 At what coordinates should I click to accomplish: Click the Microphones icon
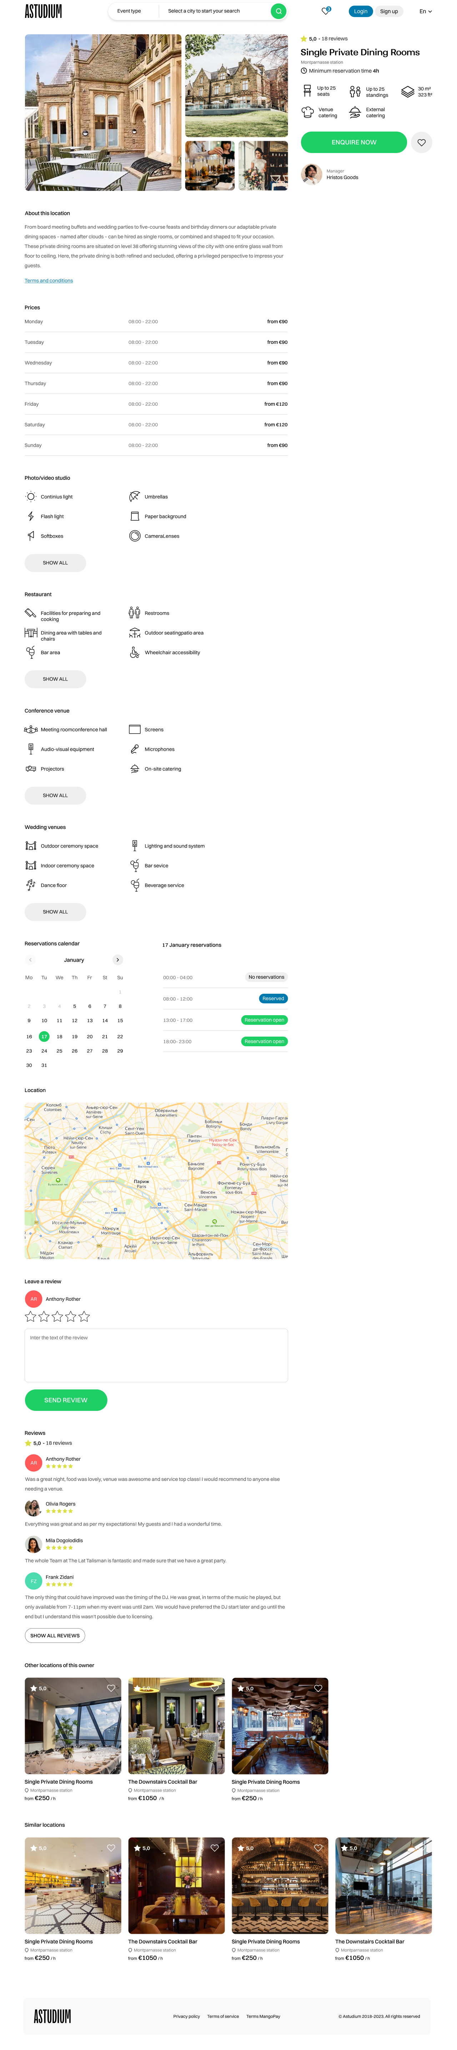pyautogui.click(x=135, y=749)
